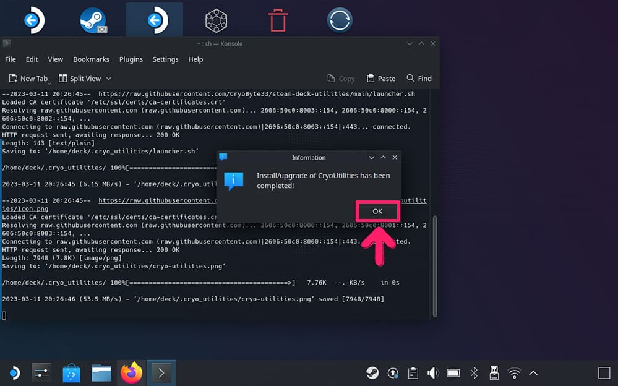Click the New Tab toolbar button
This screenshot has width=618, height=386.
(x=28, y=79)
